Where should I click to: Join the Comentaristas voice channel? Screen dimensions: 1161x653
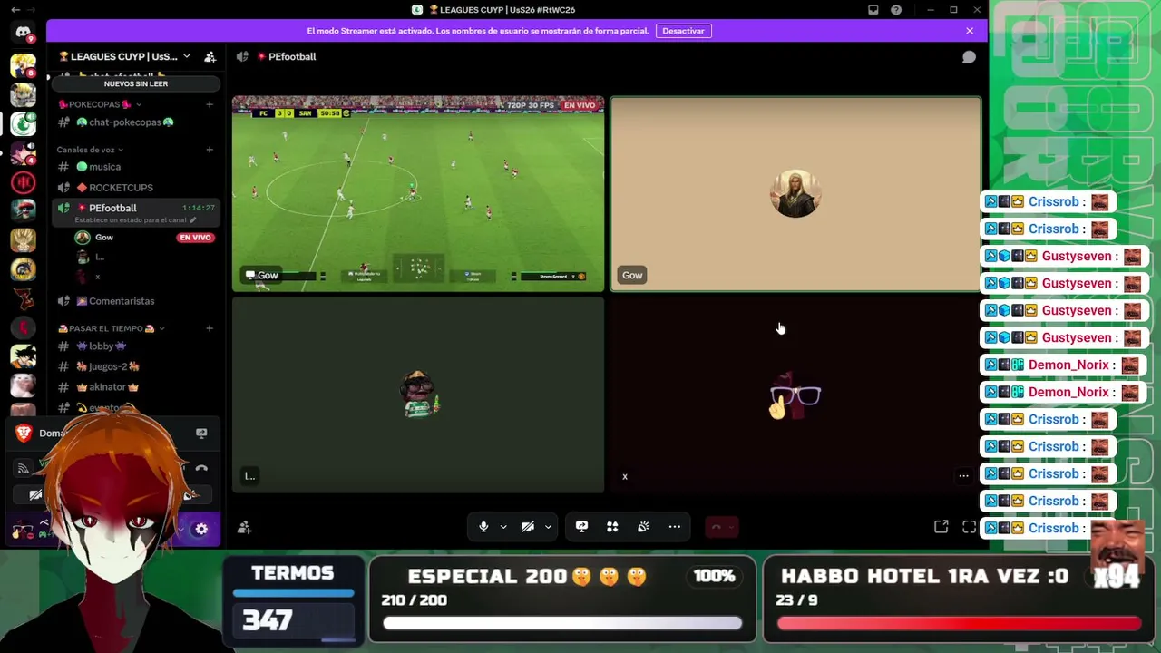tap(136, 301)
